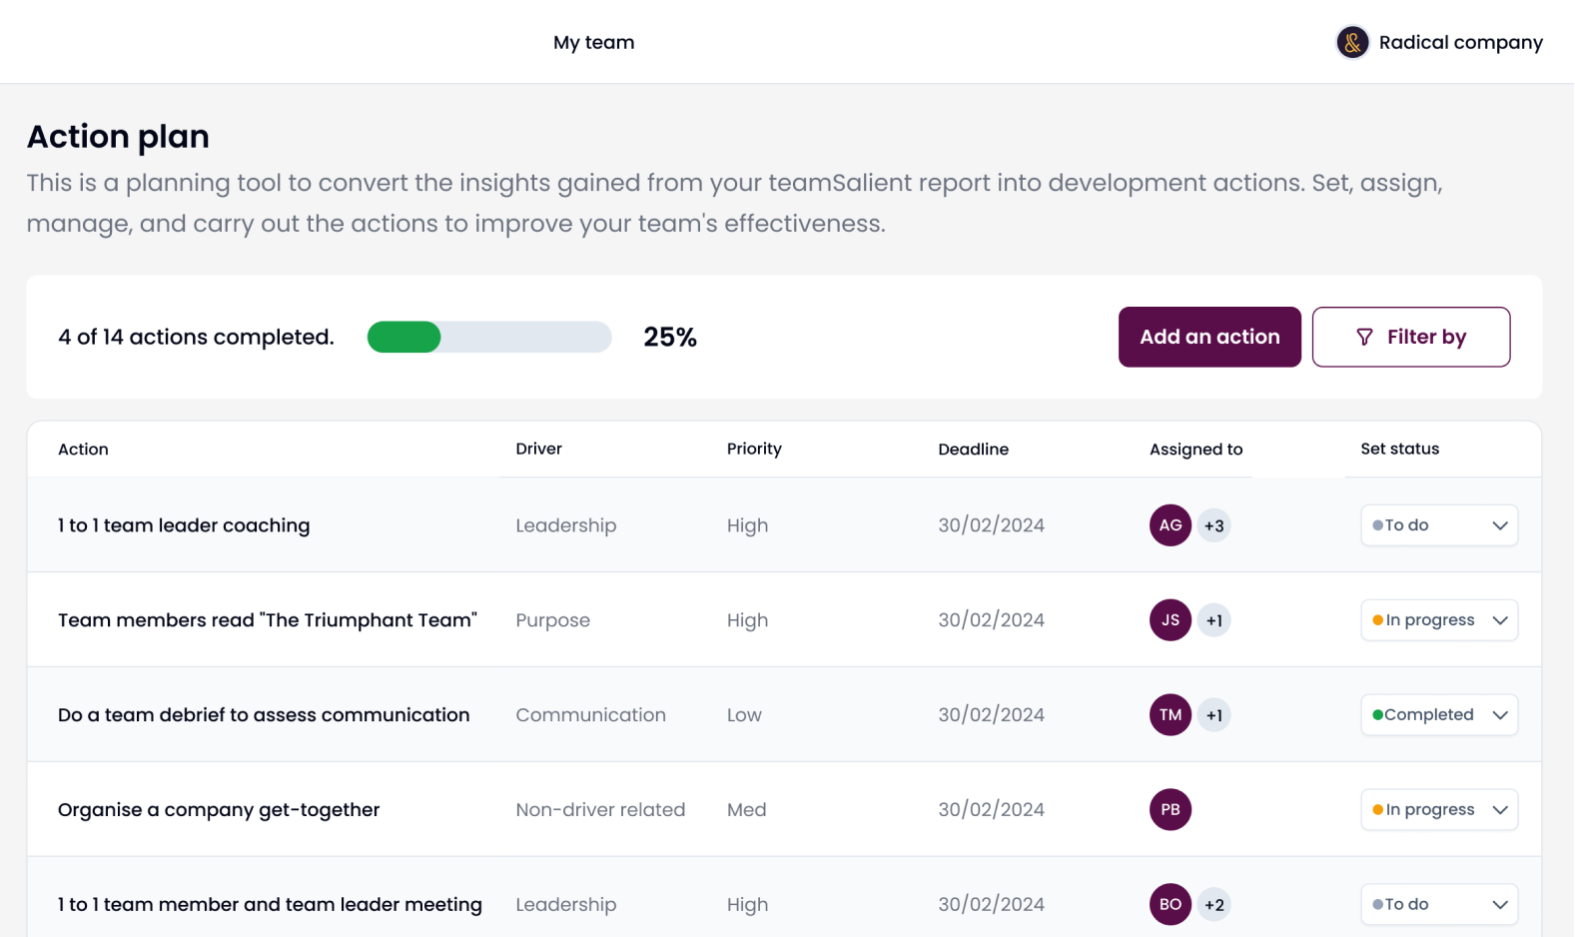1575x937 pixels.
Task: Show the +2 additional assignees badge
Action: (x=1213, y=904)
